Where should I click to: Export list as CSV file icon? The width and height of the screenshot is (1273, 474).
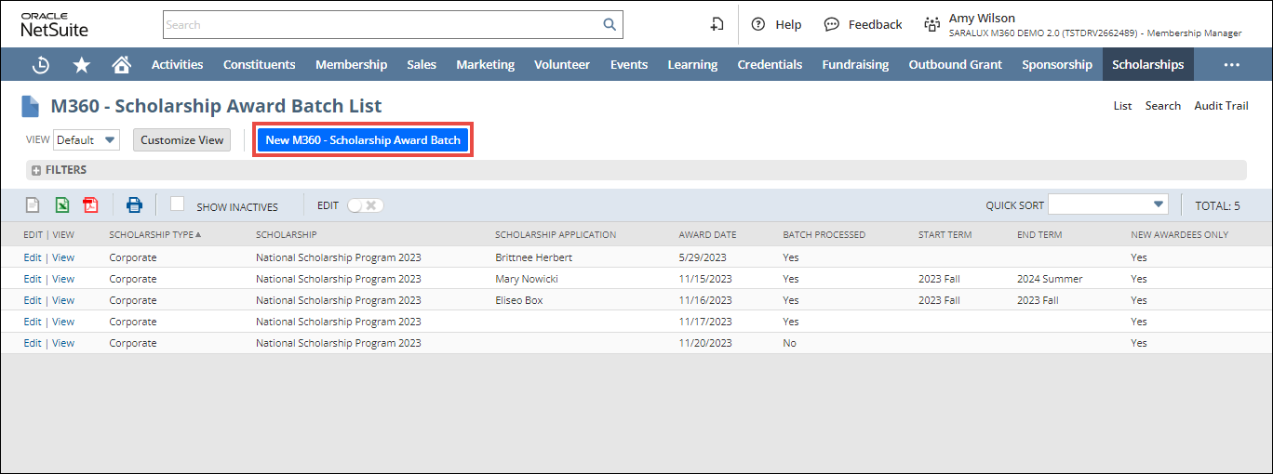coord(33,205)
